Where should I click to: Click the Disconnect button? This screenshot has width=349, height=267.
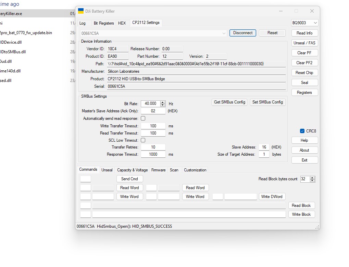coord(242,33)
